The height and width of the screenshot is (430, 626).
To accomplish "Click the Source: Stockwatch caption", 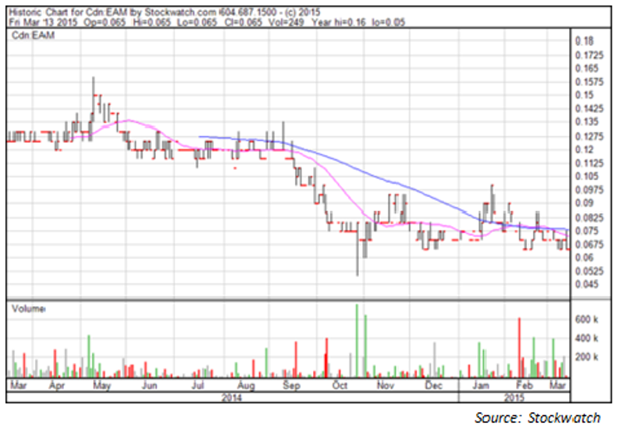I will [x=537, y=418].
